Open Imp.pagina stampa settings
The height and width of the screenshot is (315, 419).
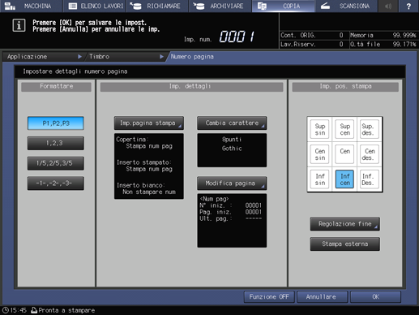pyautogui.click(x=149, y=123)
